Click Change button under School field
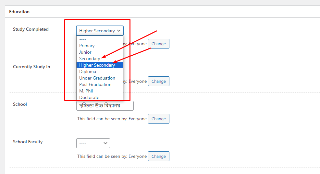The height and width of the screenshot is (174, 320). (158, 119)
